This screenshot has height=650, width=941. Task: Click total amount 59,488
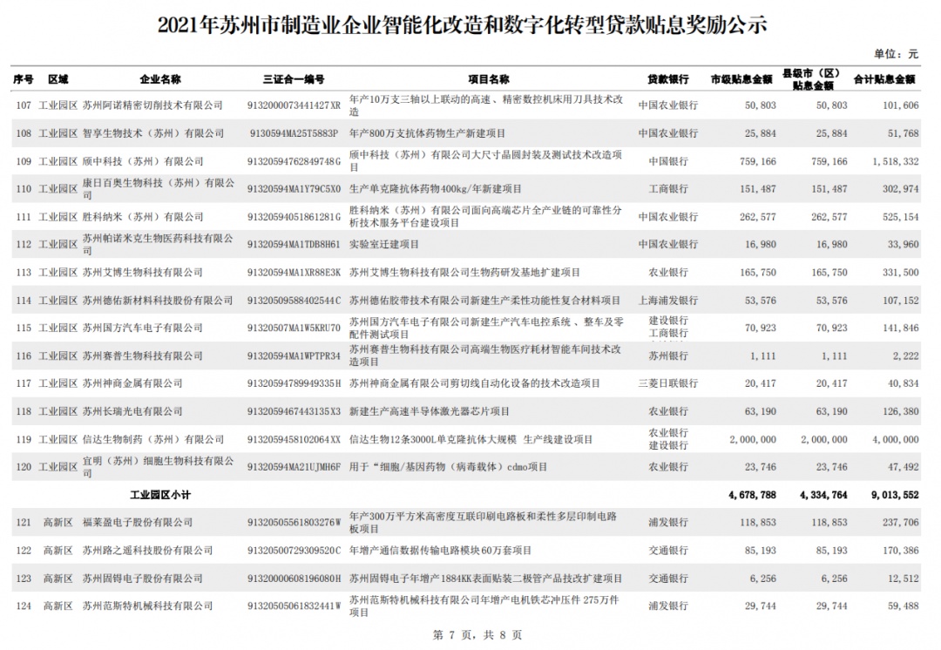pyautogui.click(x=904, y=606)
